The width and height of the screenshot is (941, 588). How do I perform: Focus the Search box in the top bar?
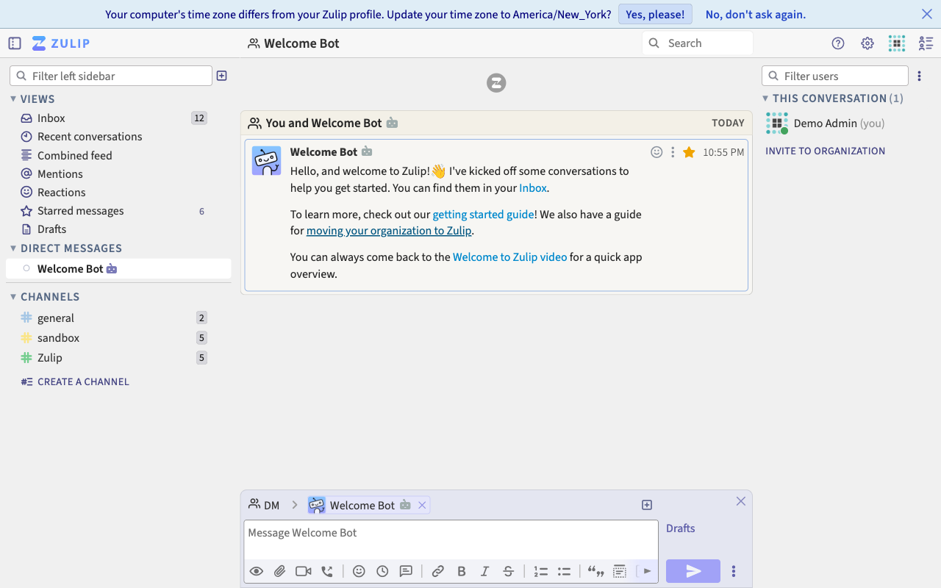[698, 43]
